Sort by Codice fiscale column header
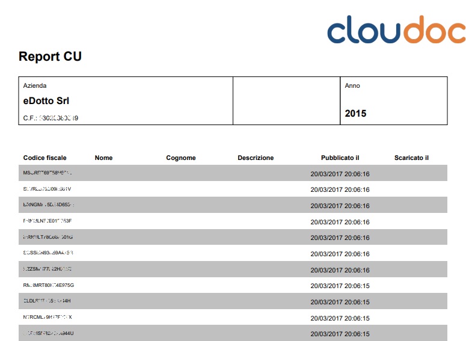 [45, 158]
